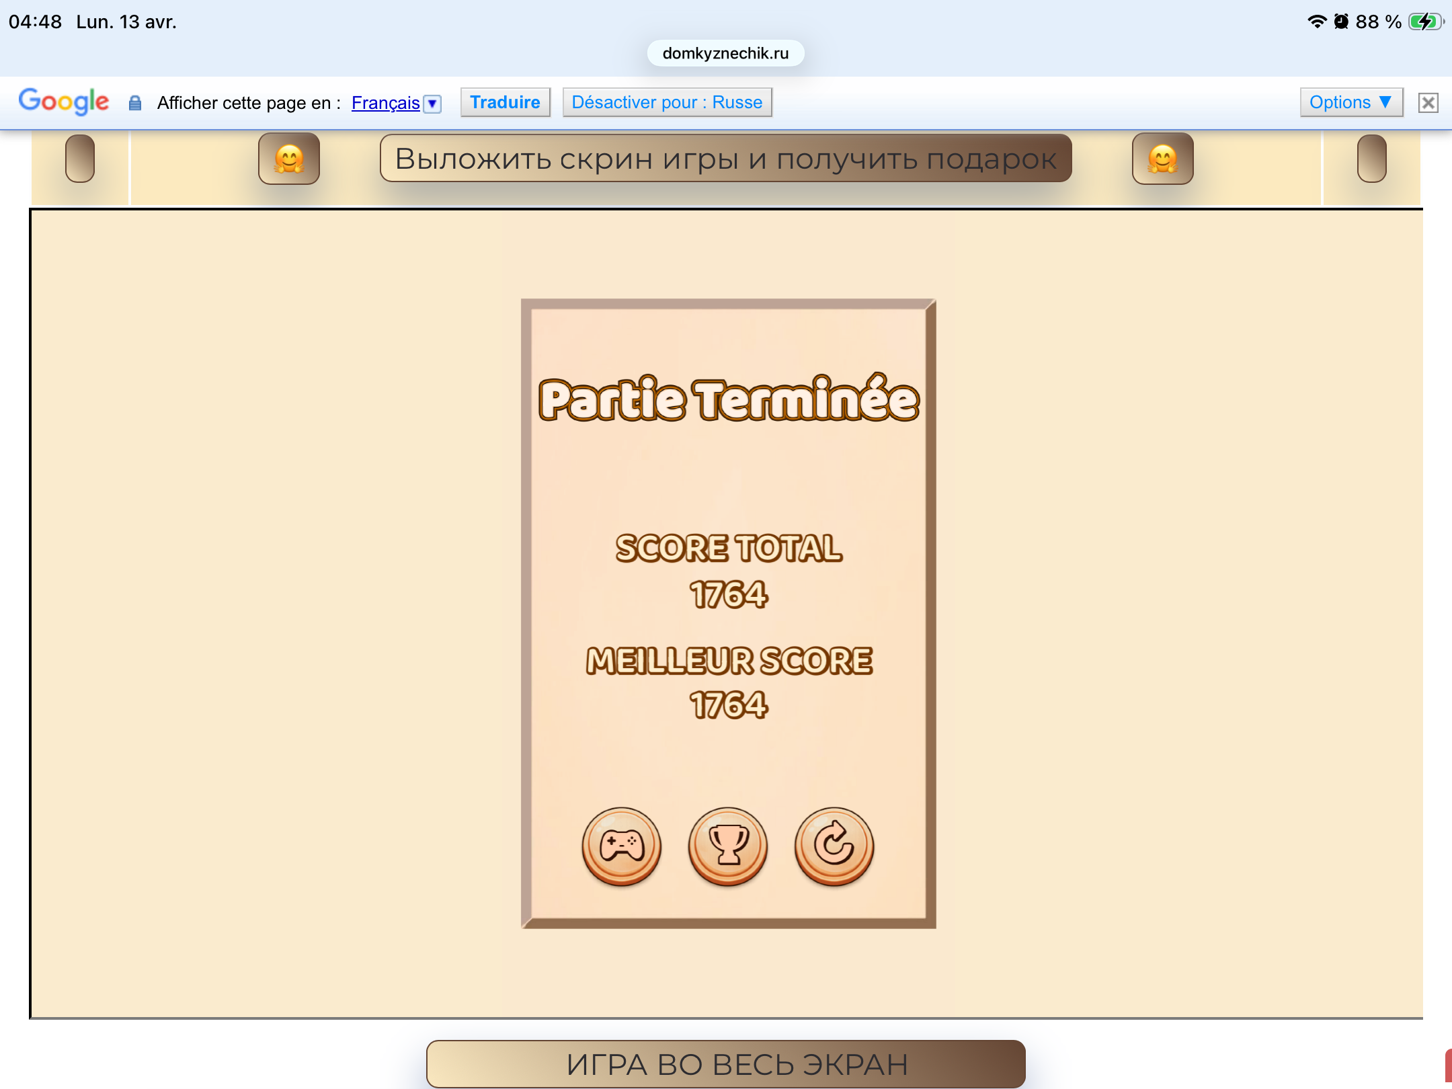Open the Français language dropdown arrow
Screen dimensions: 1452x1089
pos(433,104)
